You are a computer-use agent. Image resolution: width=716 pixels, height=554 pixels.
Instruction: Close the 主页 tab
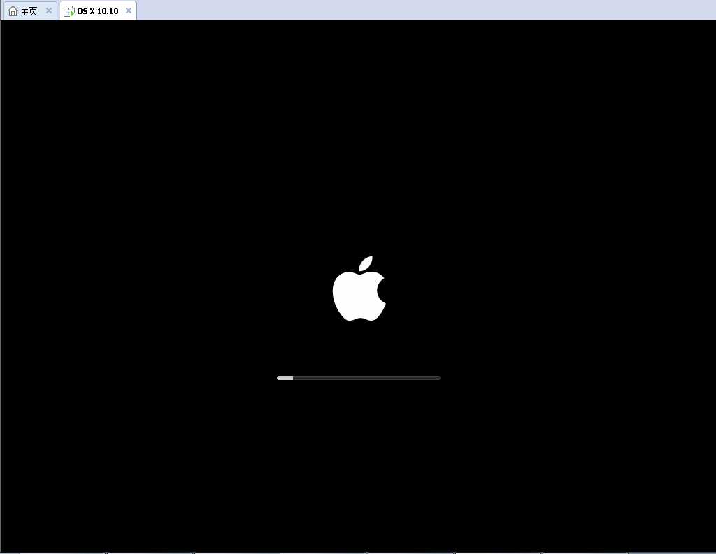pyautogui.click(x=49, y=10)
